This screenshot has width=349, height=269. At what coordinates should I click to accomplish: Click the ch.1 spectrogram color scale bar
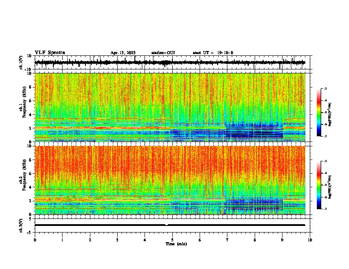pos(319,113)
